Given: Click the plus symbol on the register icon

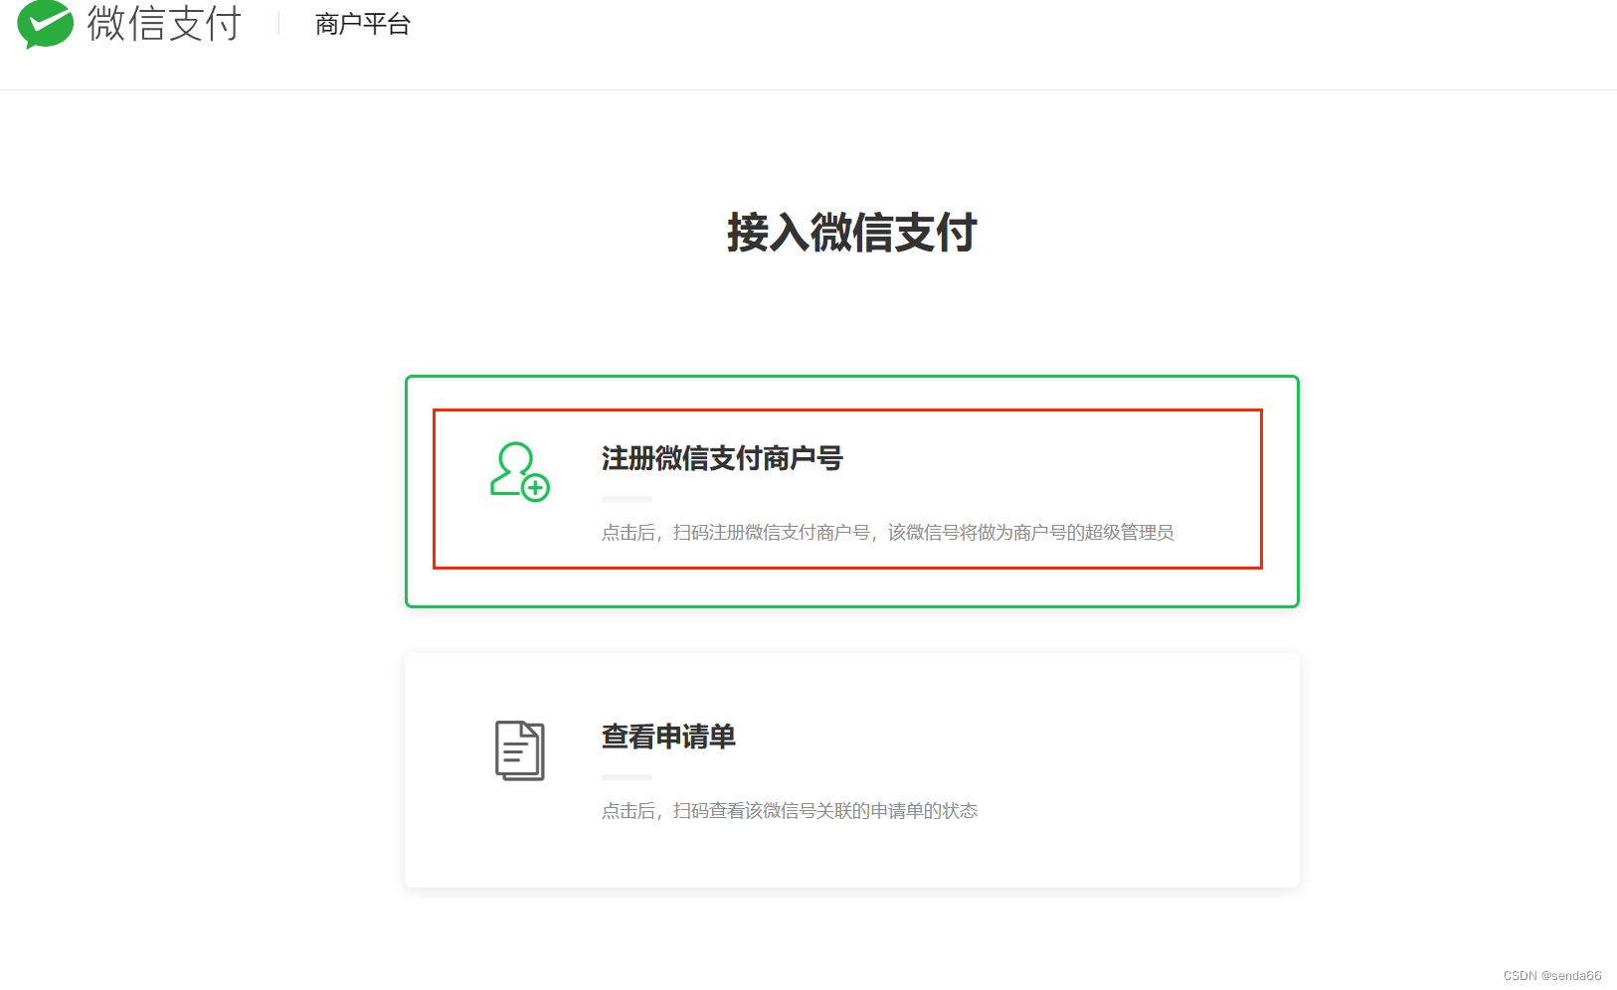Looking at the screenshot, I should pos(535,489).
